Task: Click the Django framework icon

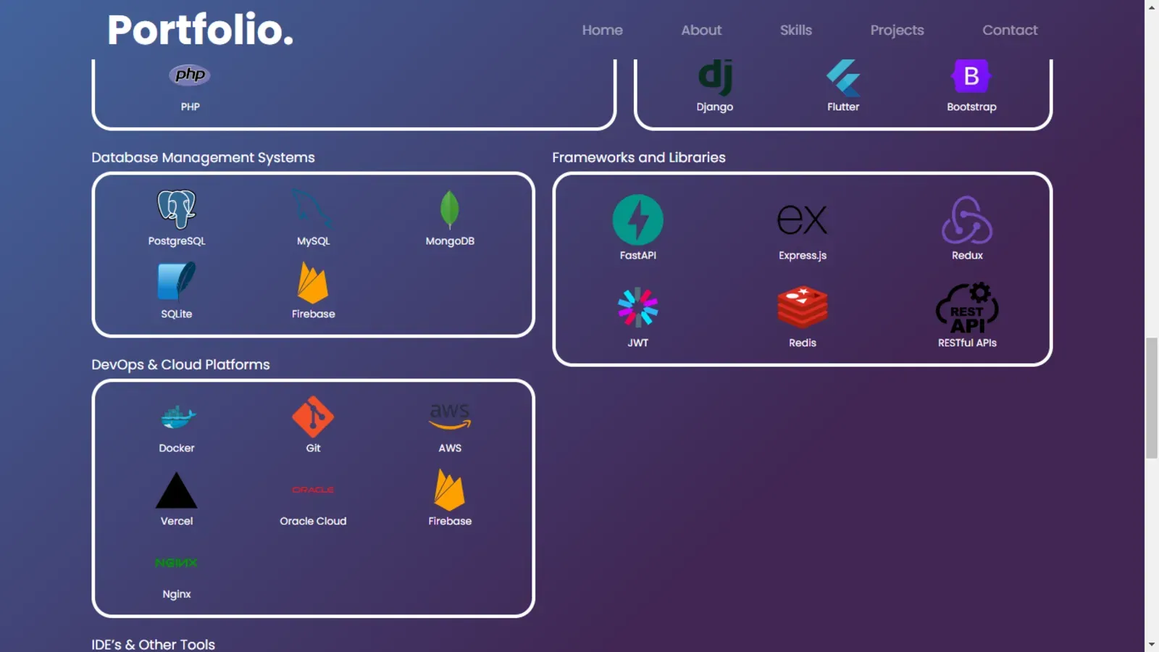Action: pyautogui.click(x=714, y=75)
